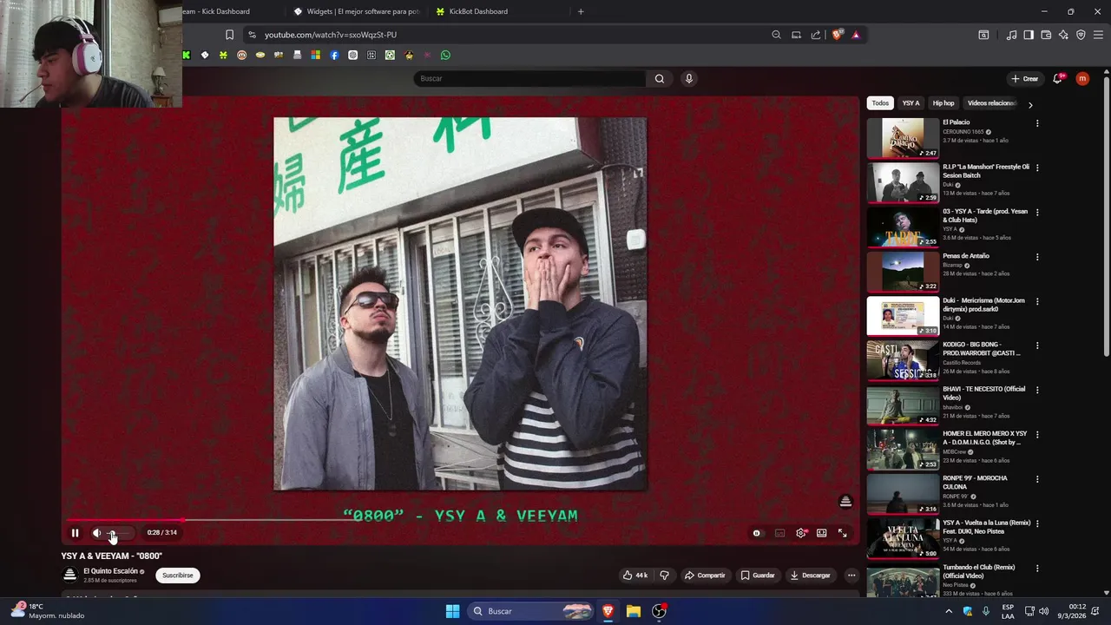Open options for BHAVI - TE NECESITO

coord(1037,390)
